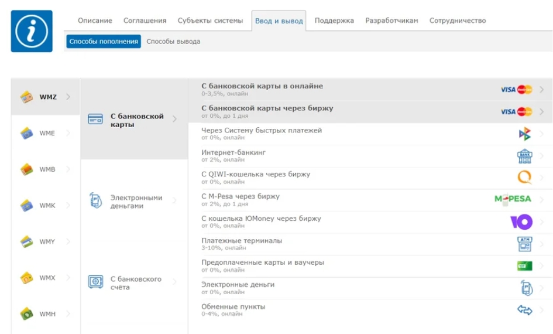Click the blue information logo icon

32,31
